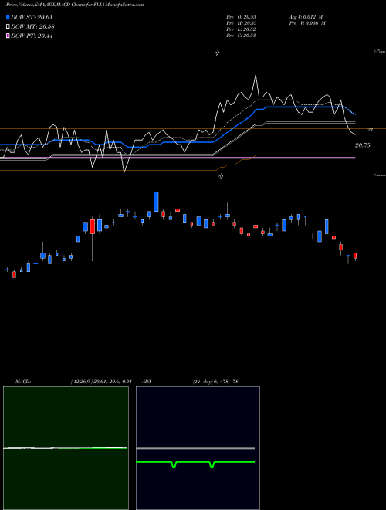Click the 'Pre L' low price value
Image resolution: width=386 pixels, height=510 pixels.
pyautogui.click(x=241, y=29)
